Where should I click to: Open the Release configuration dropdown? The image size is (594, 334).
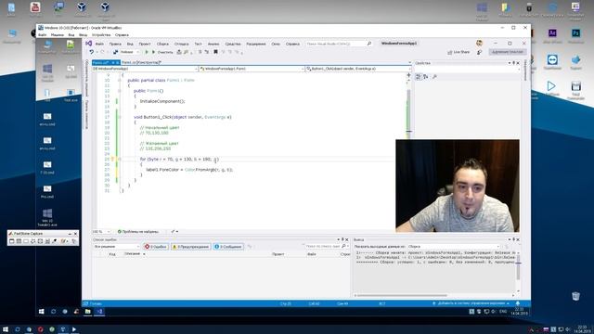click(129, 52)
